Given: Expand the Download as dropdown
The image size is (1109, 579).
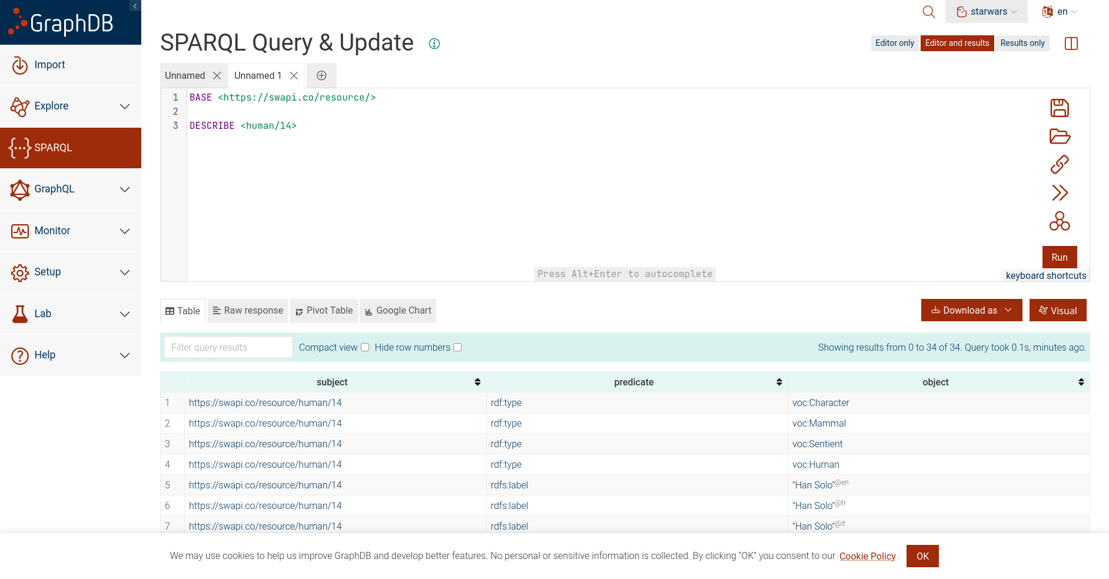Looking at the screenshot, I should coord(971,310).
